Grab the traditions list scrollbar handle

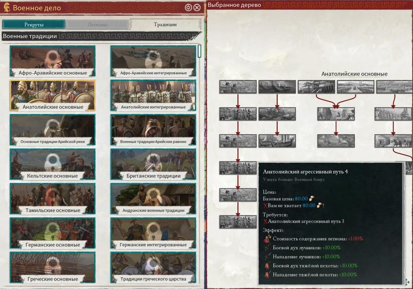(199, 51)
